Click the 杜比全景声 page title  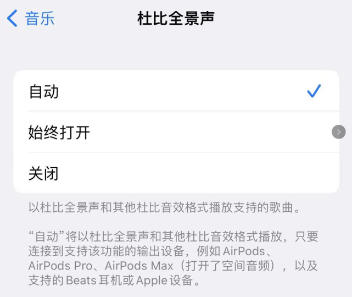tap(176, 18)
